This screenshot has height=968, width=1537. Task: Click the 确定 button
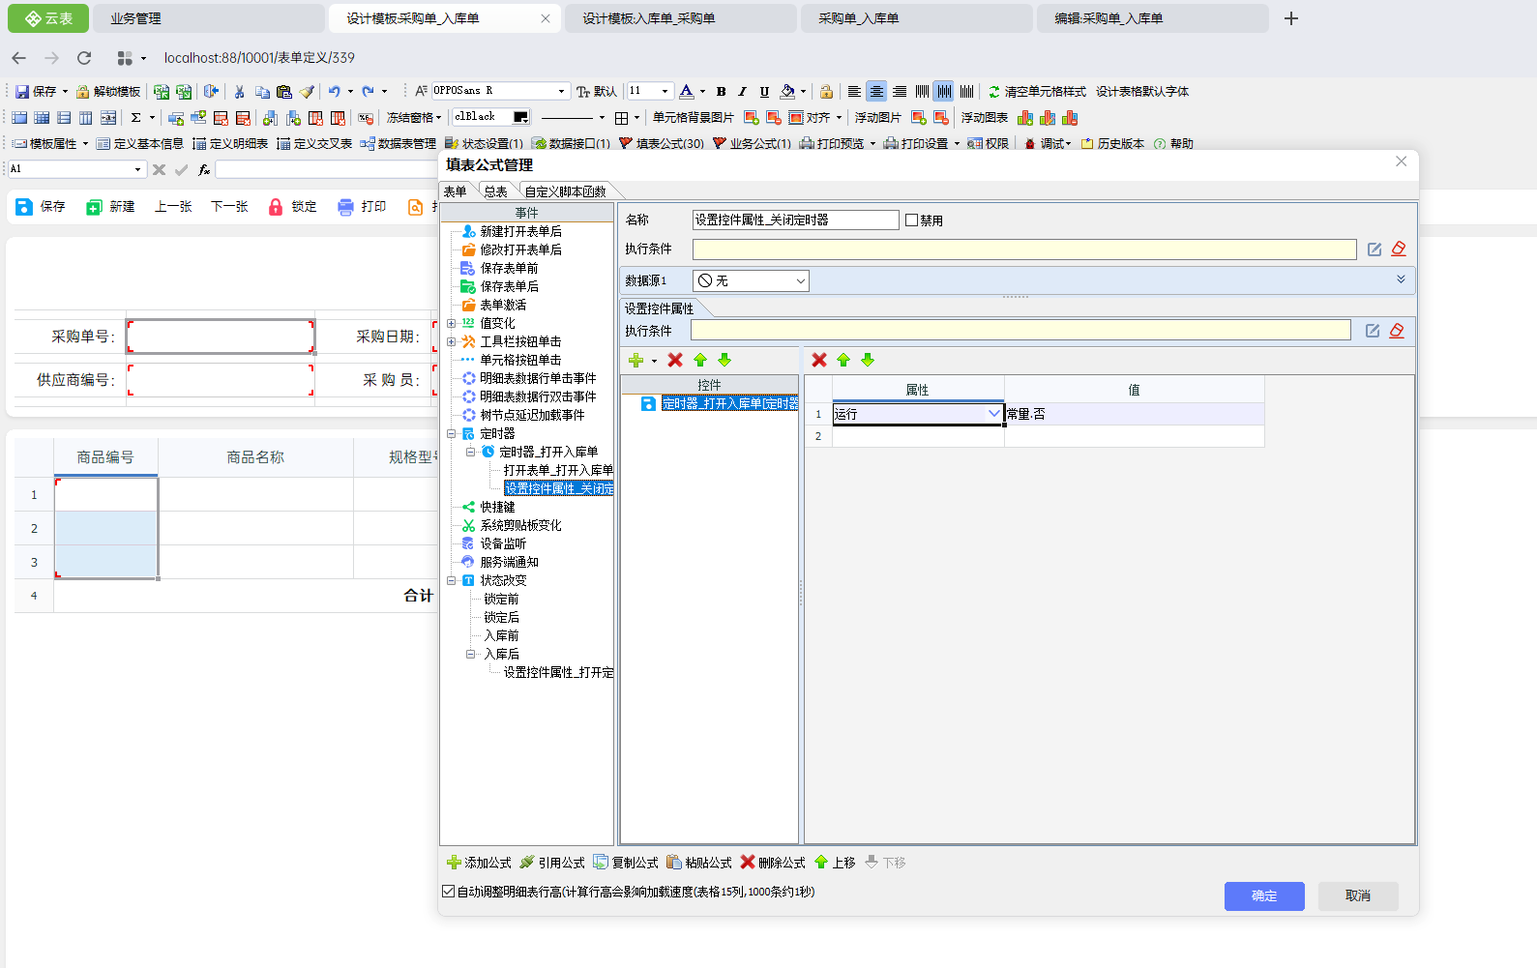point(1263,896)
